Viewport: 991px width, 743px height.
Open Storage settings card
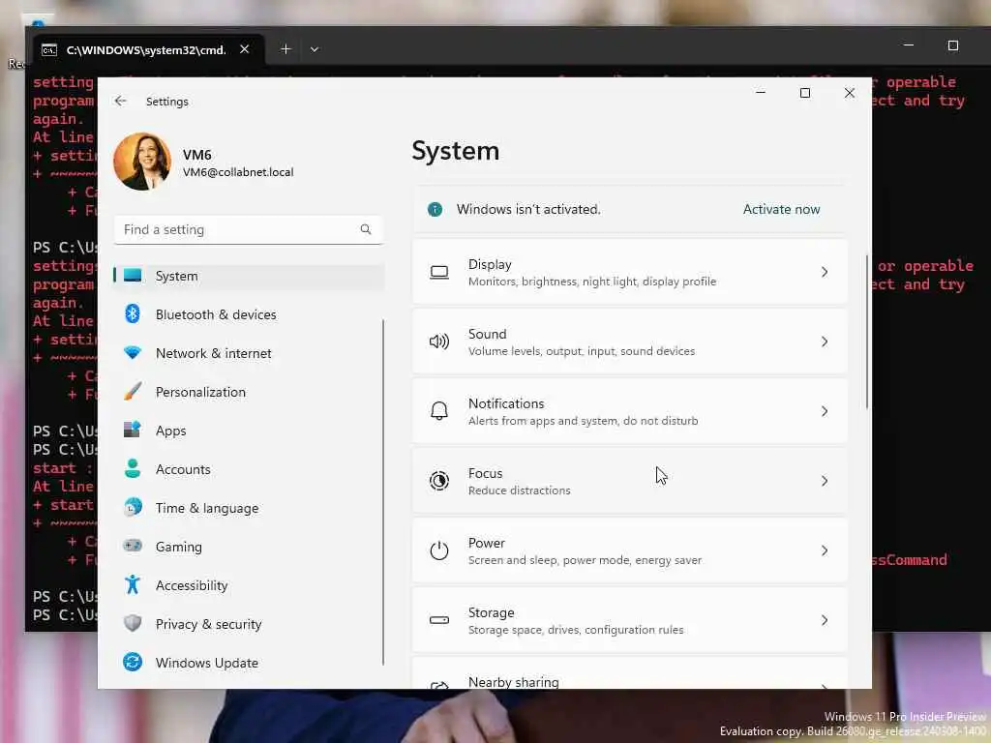click(629, 620)
